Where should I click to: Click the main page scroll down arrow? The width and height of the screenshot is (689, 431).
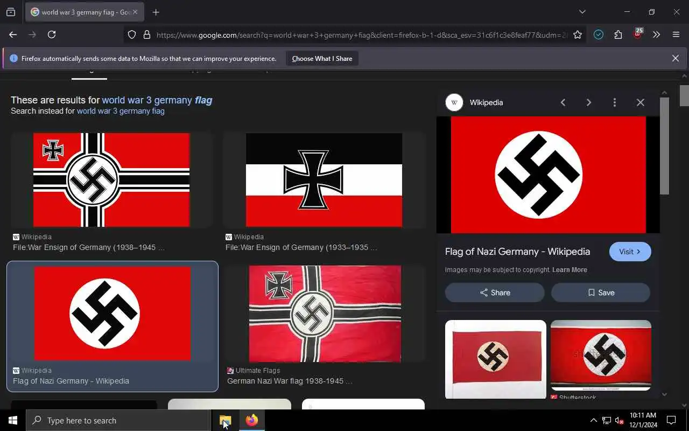click(x=684, y=405)
